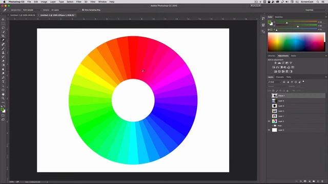Toggle Quick Mask mode

pos(3,116)
